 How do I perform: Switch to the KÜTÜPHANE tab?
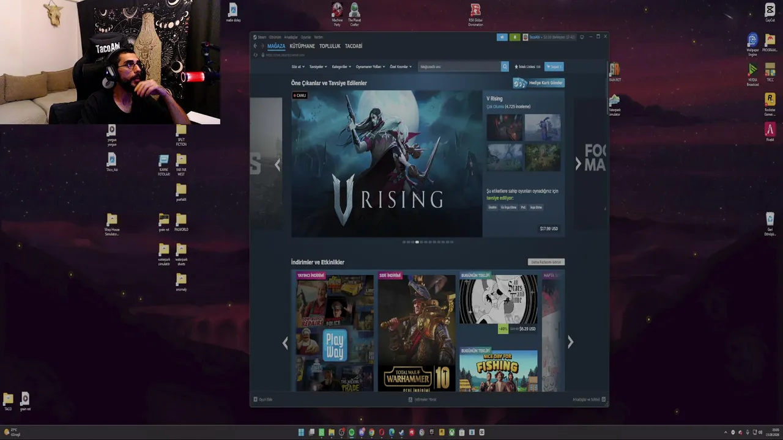302,46
